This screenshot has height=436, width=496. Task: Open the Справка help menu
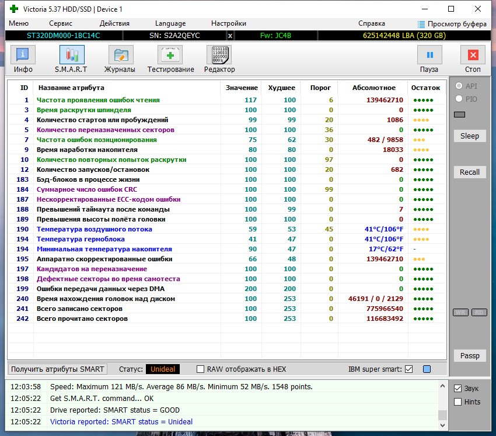coord(371,23)
